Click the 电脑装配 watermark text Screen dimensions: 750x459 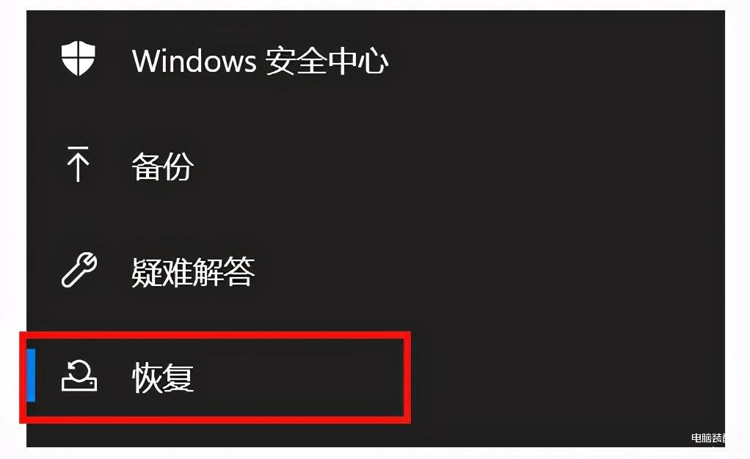(708, 438)
